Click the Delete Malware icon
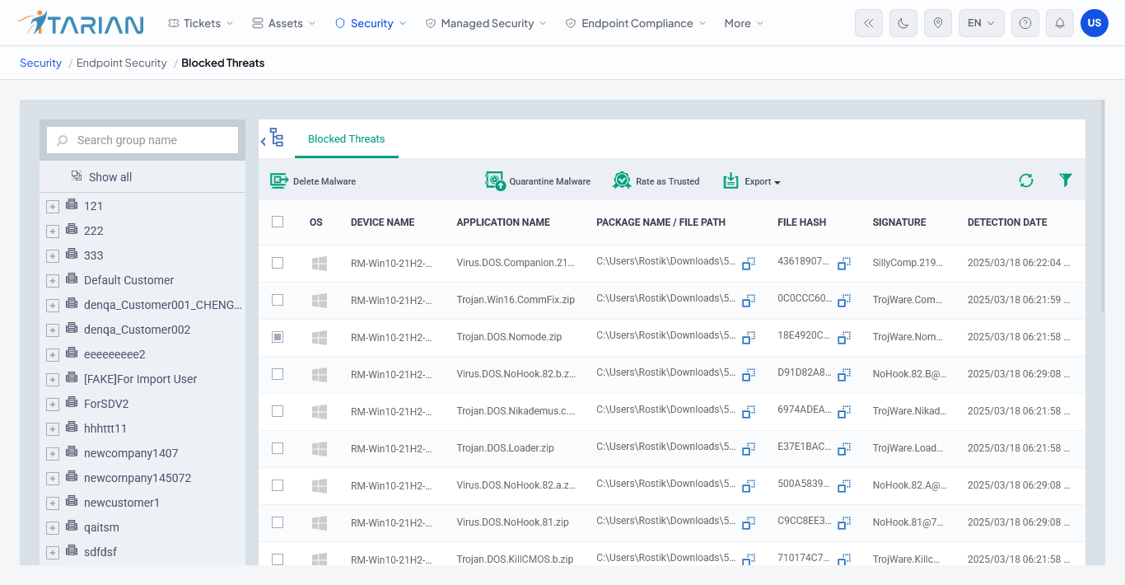Image resolution: width=1125 pixels, height=585 pixels. coord(279,181)
